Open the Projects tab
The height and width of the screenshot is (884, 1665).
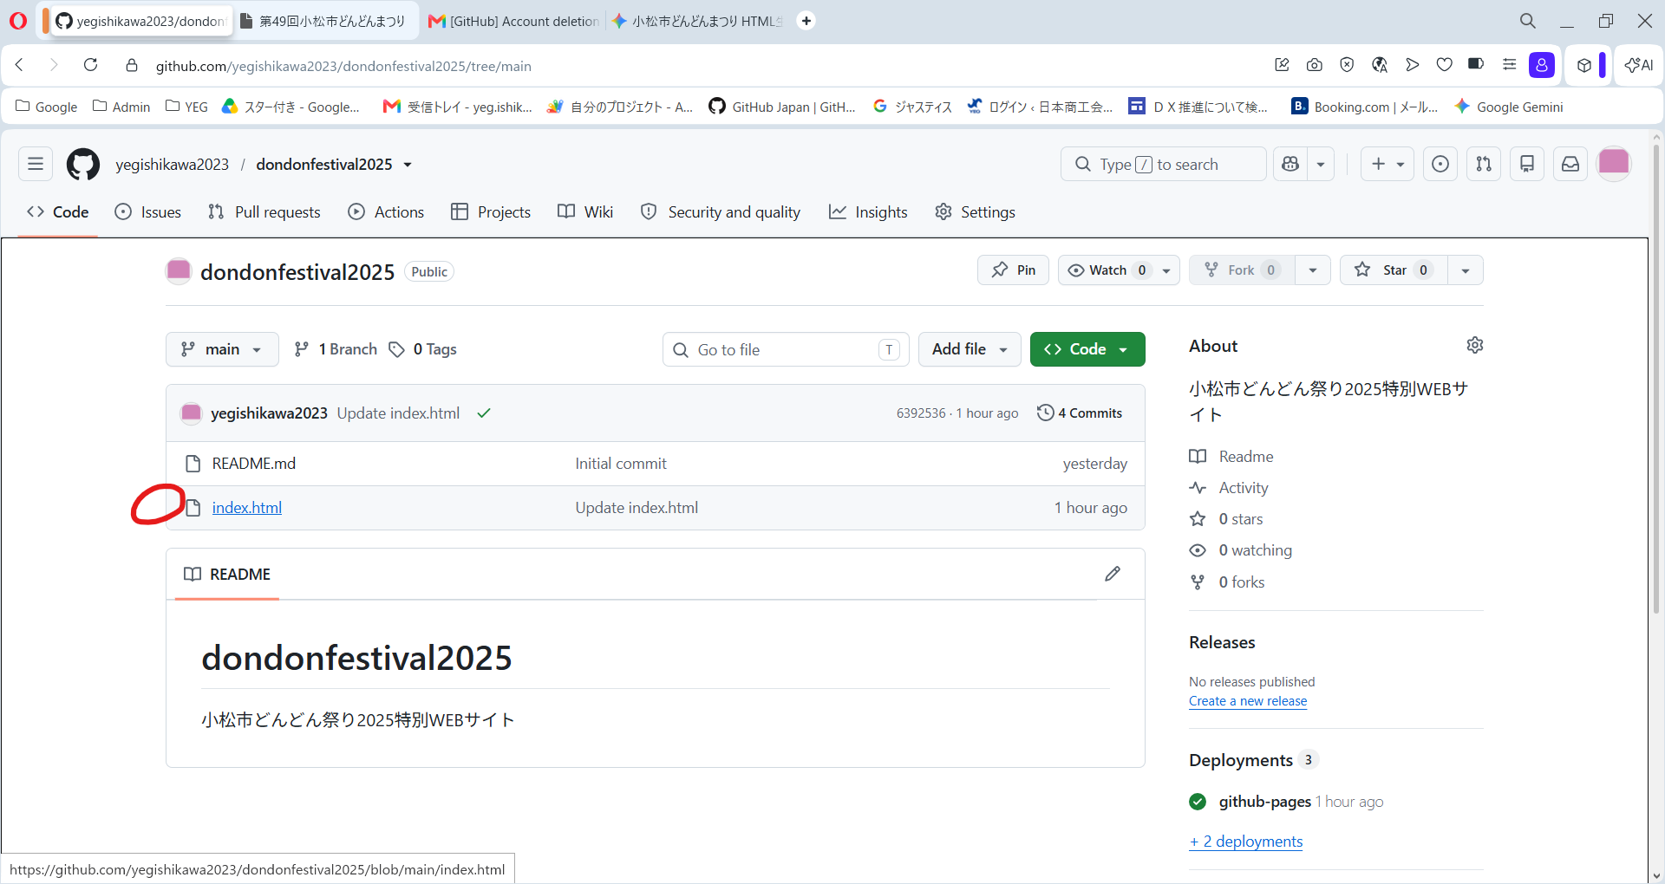491,212
